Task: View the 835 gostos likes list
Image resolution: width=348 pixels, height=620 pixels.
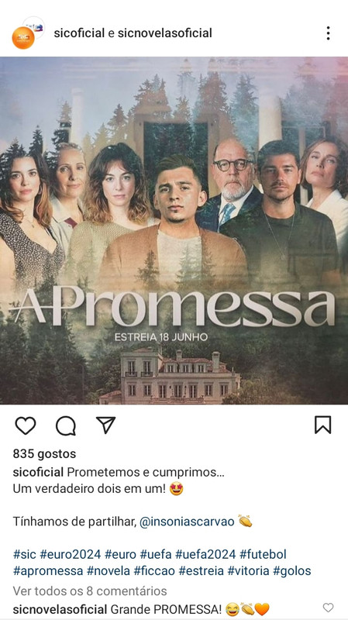Action: (44, 453)
